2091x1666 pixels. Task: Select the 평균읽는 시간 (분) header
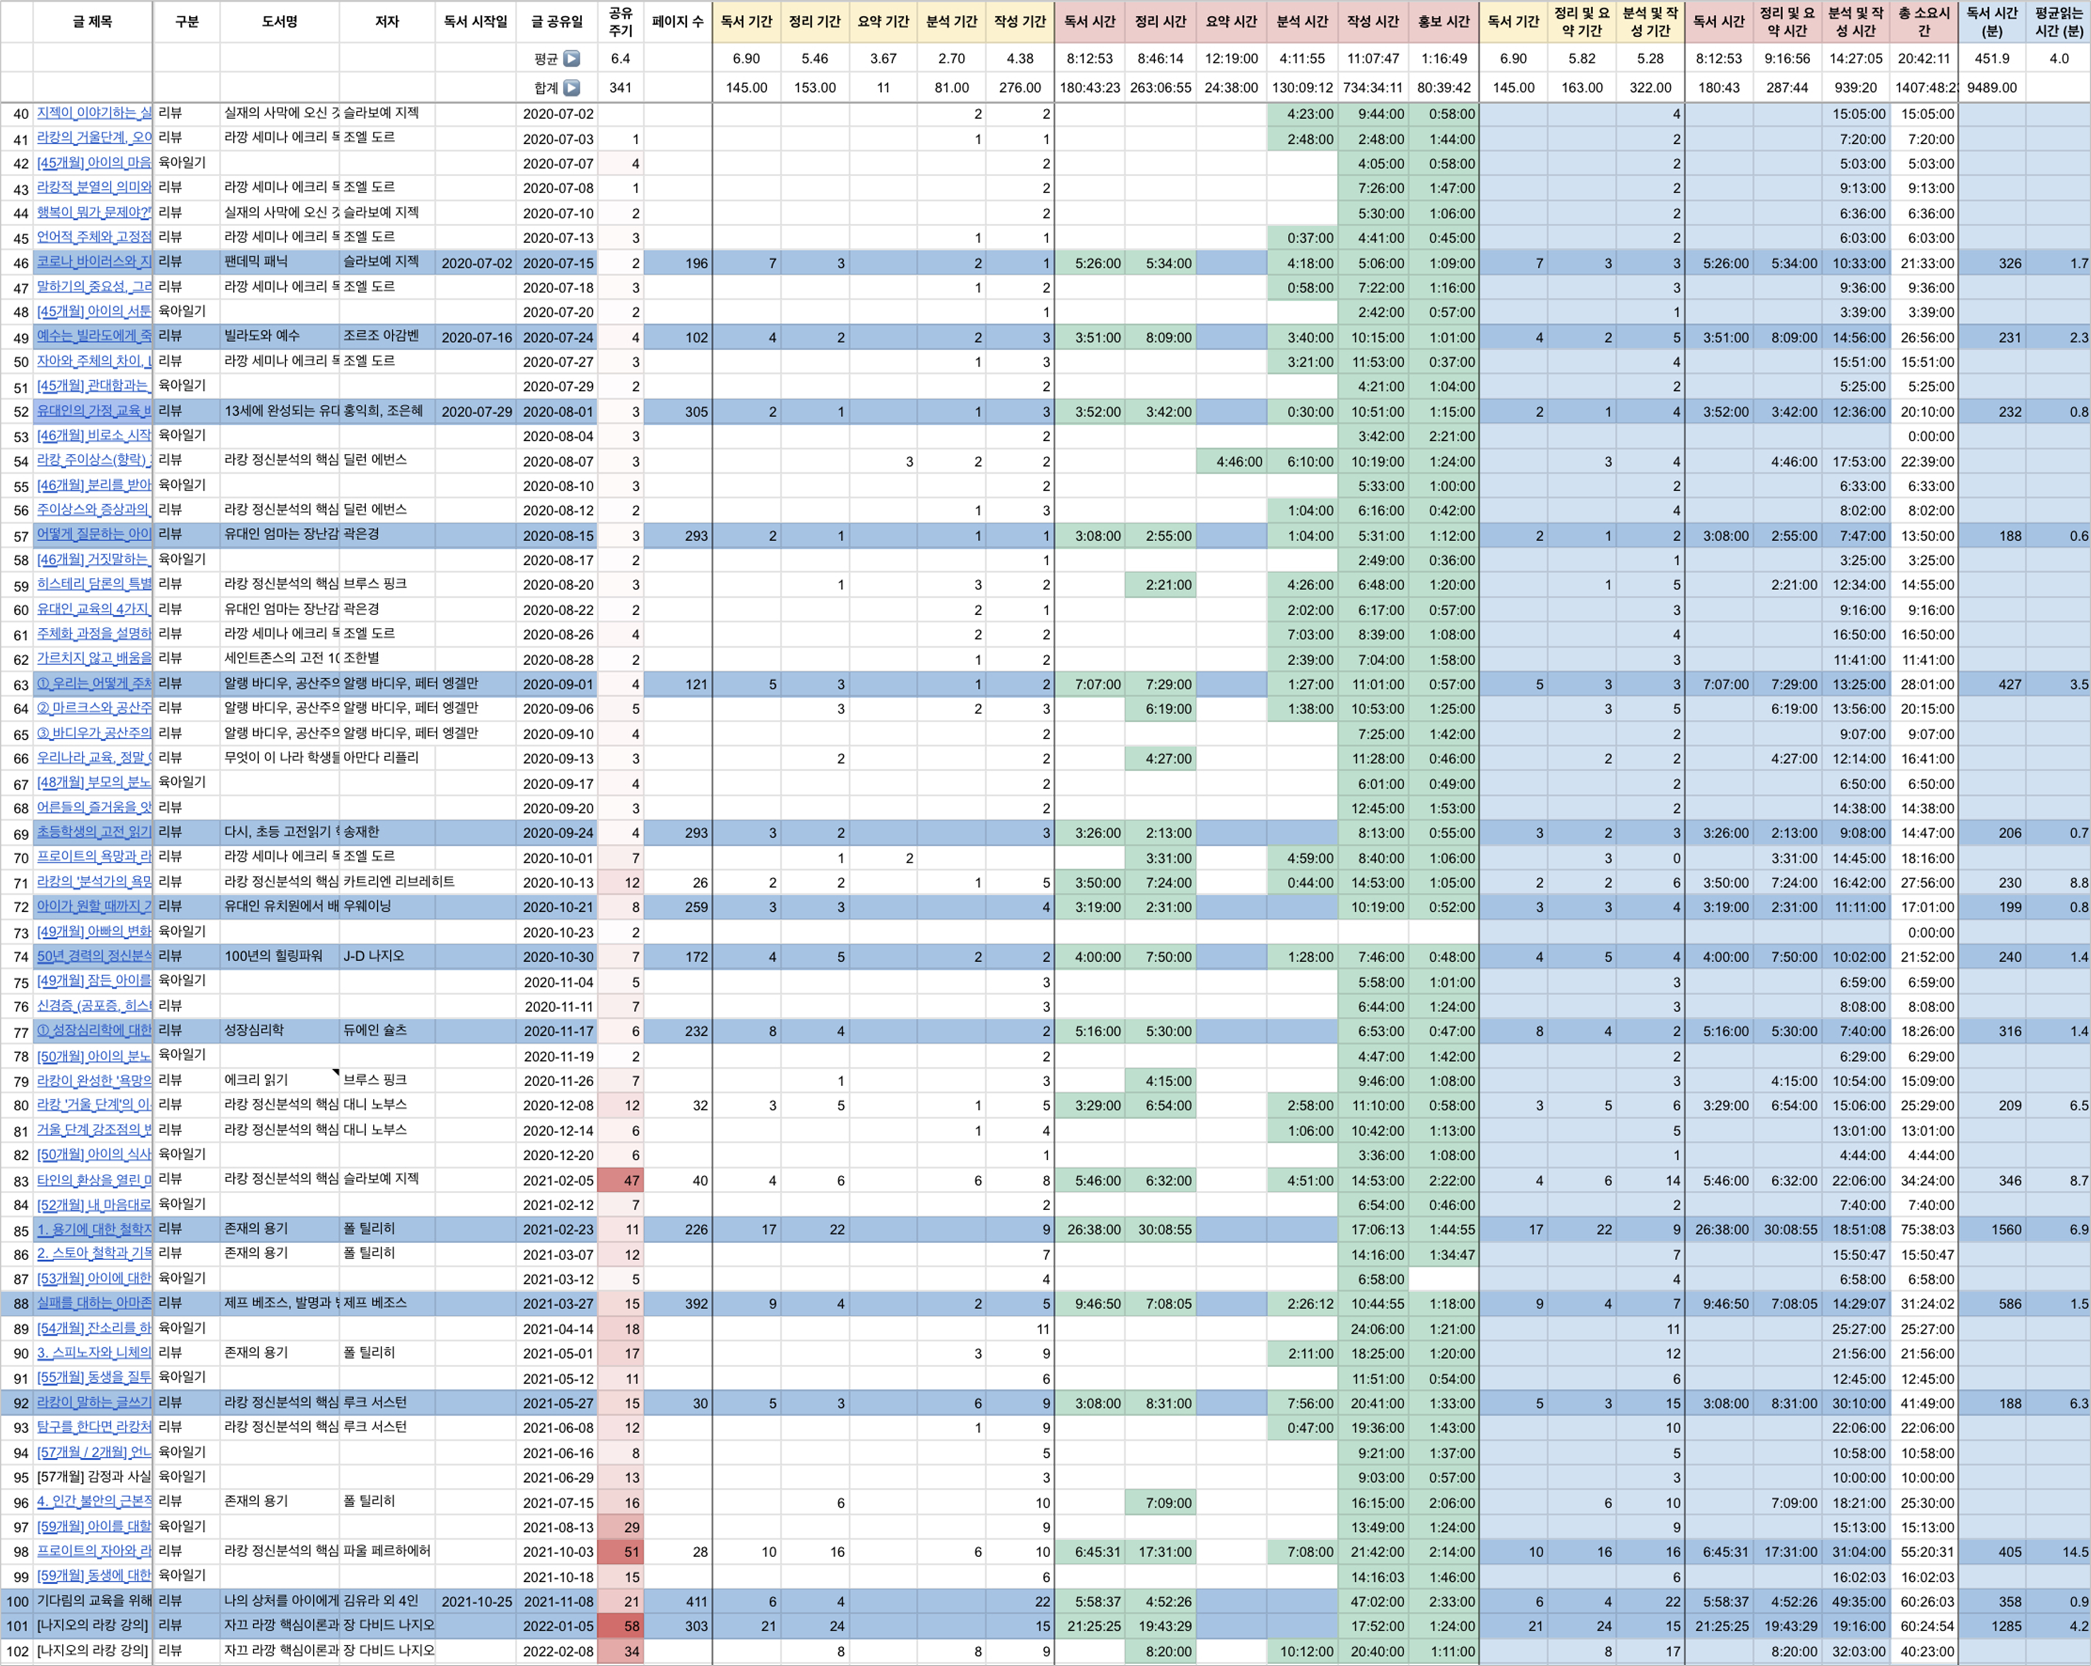click(2058, 21)
